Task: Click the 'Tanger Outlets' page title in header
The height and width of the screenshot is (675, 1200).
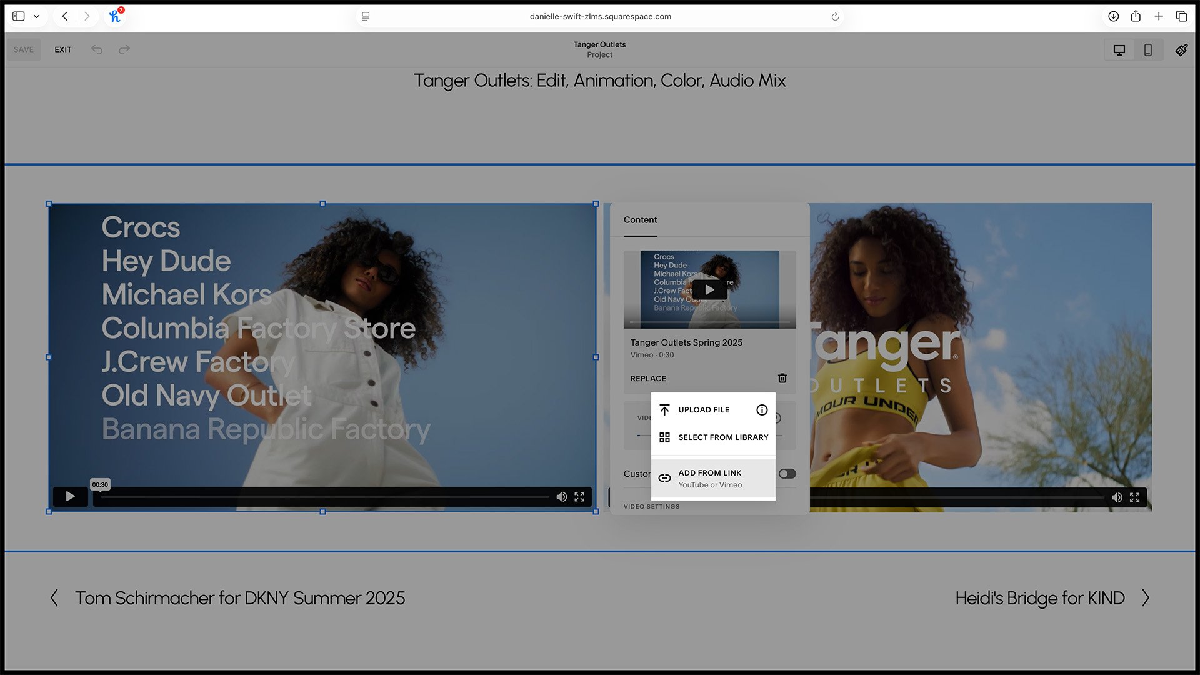Action: pyautogui.click(x=599, y=44)
